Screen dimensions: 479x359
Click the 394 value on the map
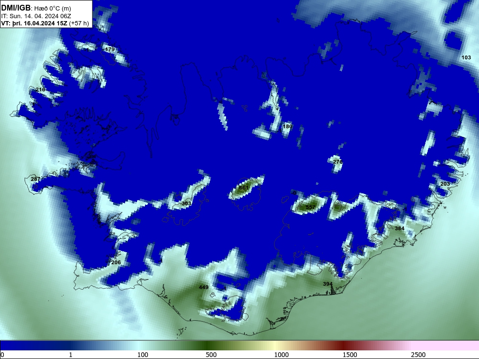(328, 284)
